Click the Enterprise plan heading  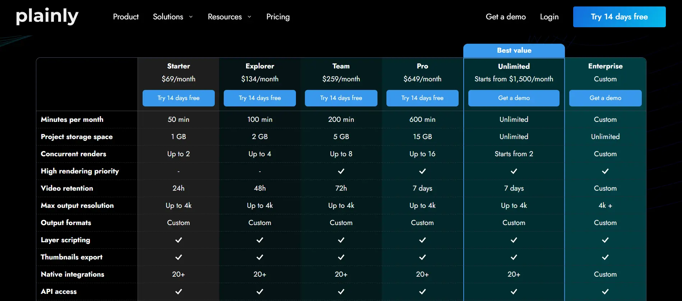click(x=606, y=66)
